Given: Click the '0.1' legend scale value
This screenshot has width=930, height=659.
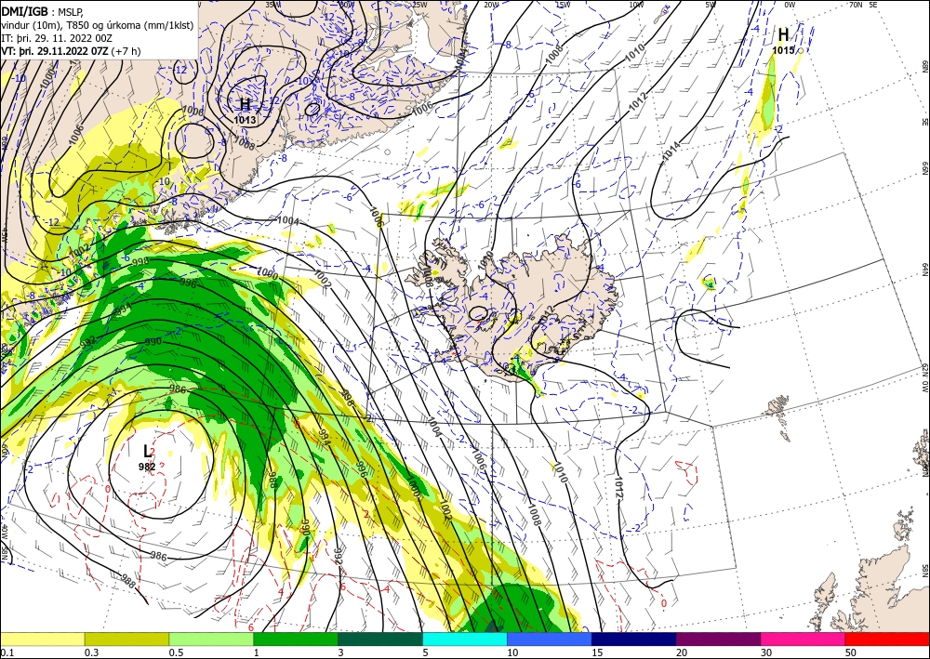Looking at the screenshot, I should click(x=6, y=652).
